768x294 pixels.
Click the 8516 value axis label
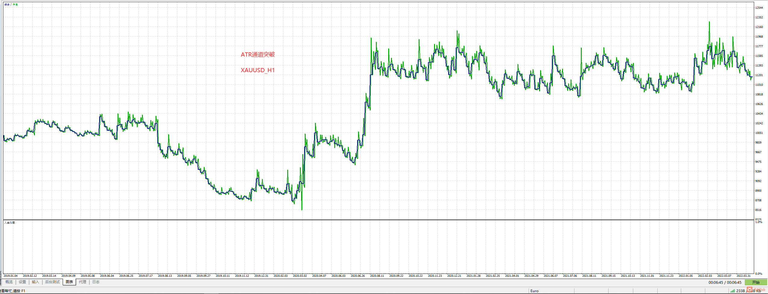point(758,210)
